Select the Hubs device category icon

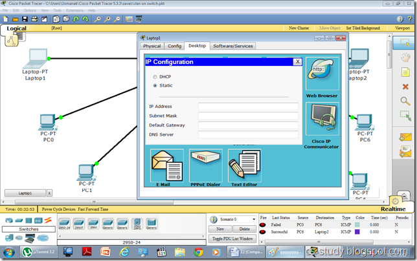pos(28,220)
